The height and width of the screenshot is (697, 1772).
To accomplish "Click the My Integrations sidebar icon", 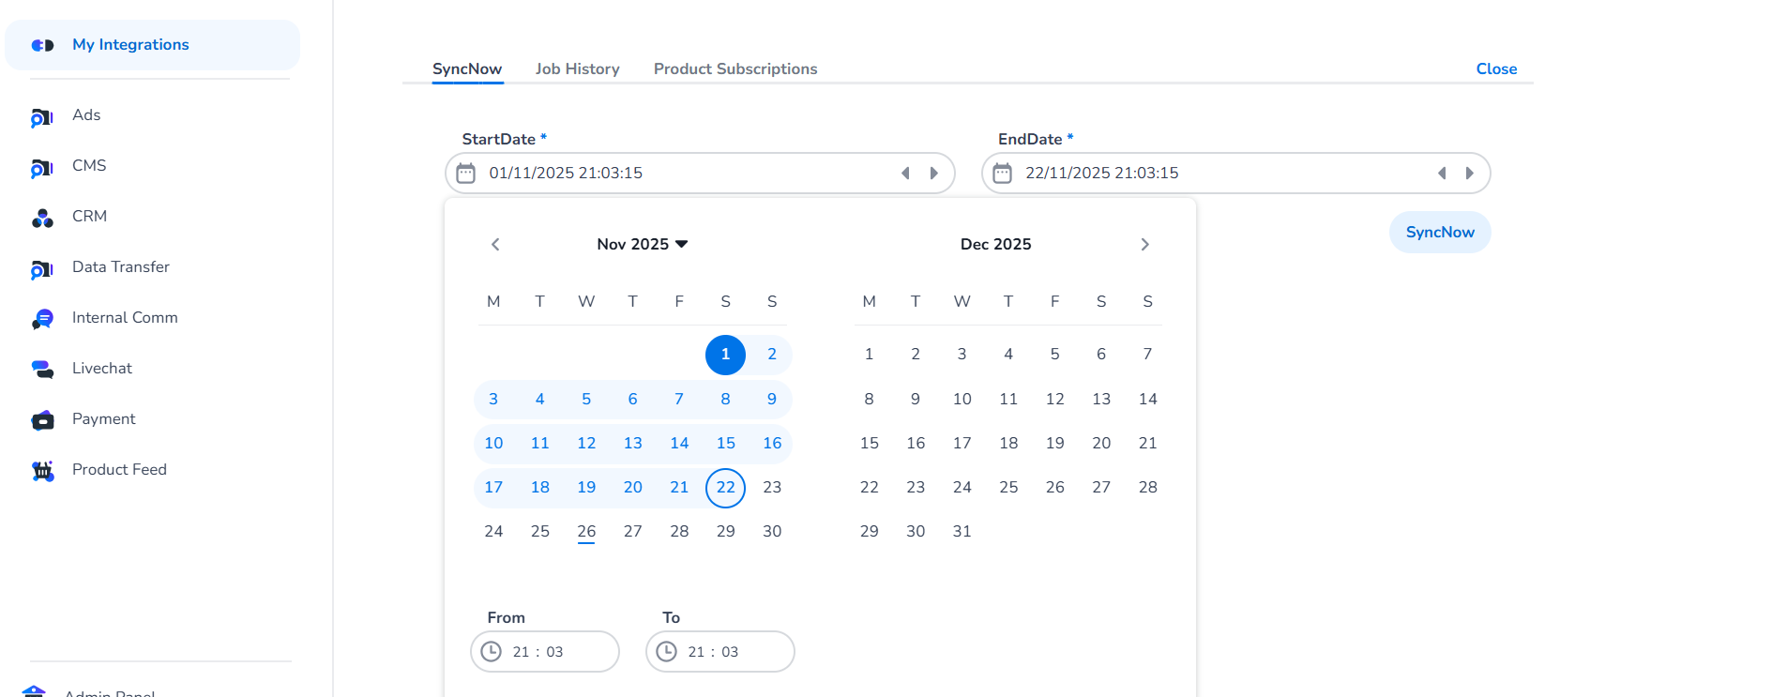I will click(x=42, y=45).
